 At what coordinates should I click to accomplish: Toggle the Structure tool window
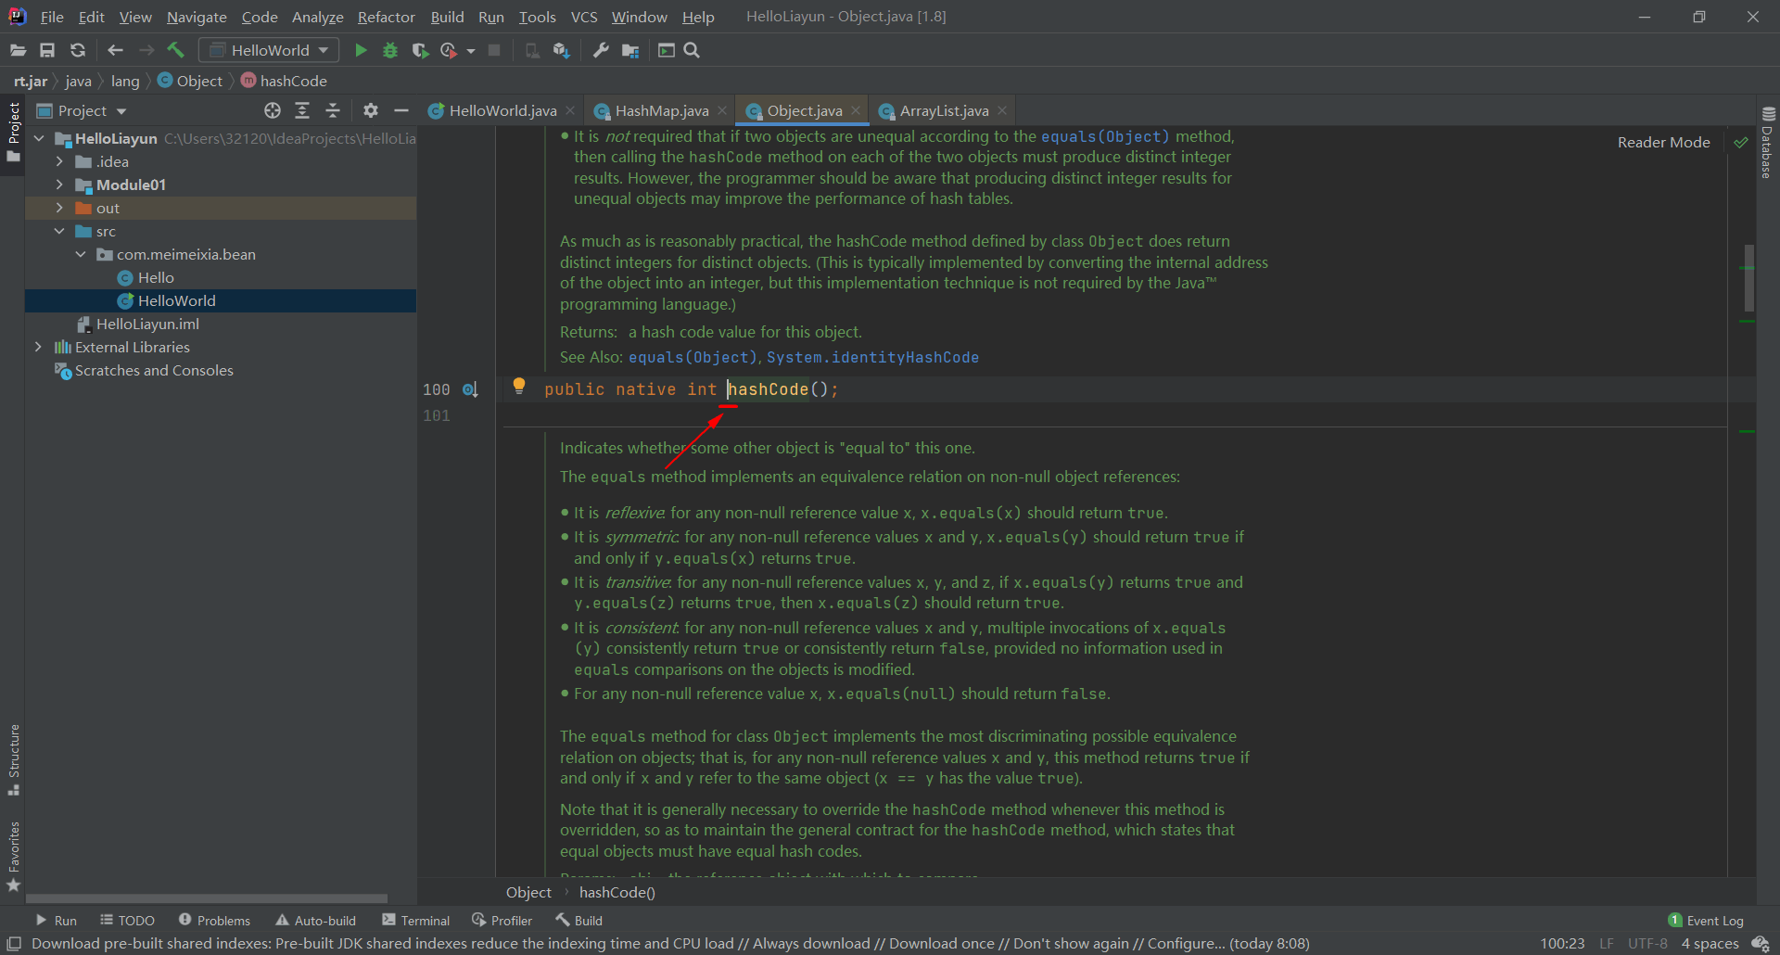click(x=13, y=759)
